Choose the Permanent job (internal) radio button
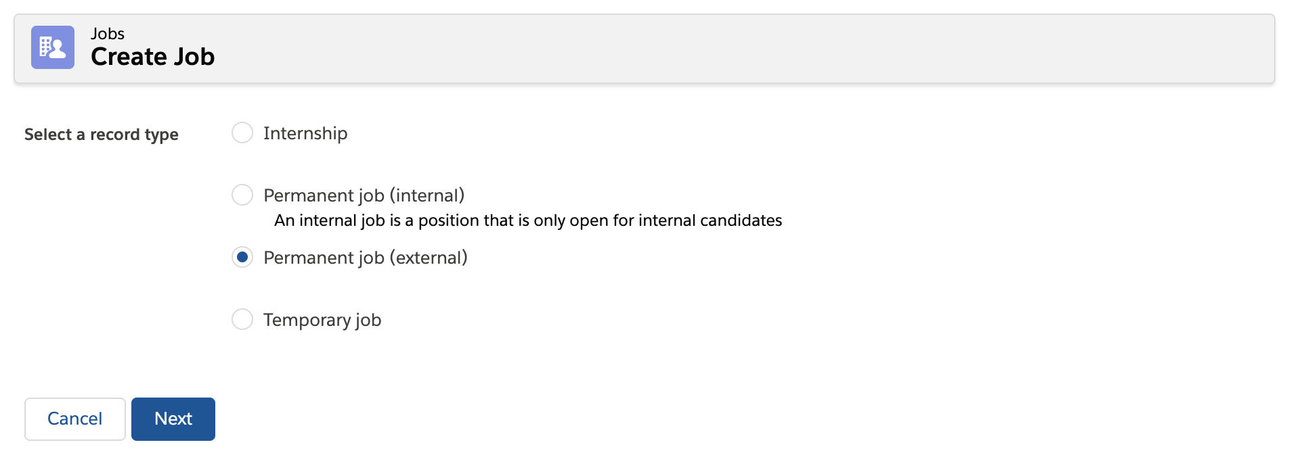 point(242,195)
